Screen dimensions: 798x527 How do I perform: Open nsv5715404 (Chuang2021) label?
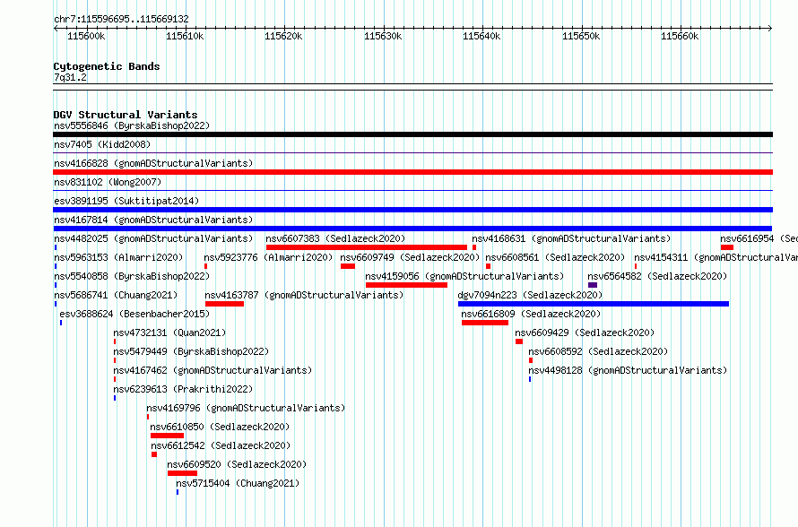click(x=238, y=483)
